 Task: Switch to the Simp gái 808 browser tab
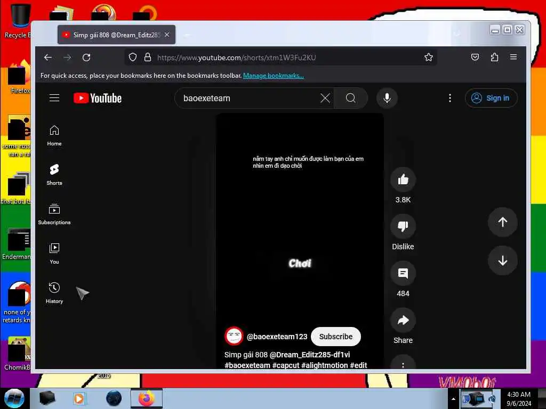tap(116, 35)
